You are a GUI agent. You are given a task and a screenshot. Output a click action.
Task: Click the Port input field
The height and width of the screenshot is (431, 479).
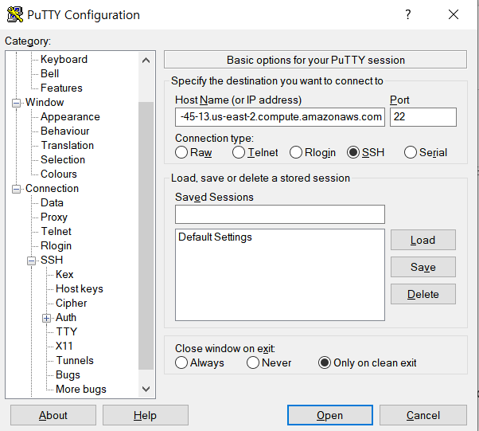423,117
